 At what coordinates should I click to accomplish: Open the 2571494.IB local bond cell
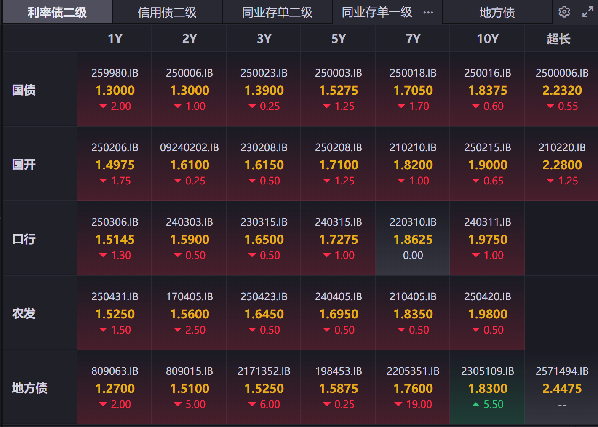click(562, 387)
